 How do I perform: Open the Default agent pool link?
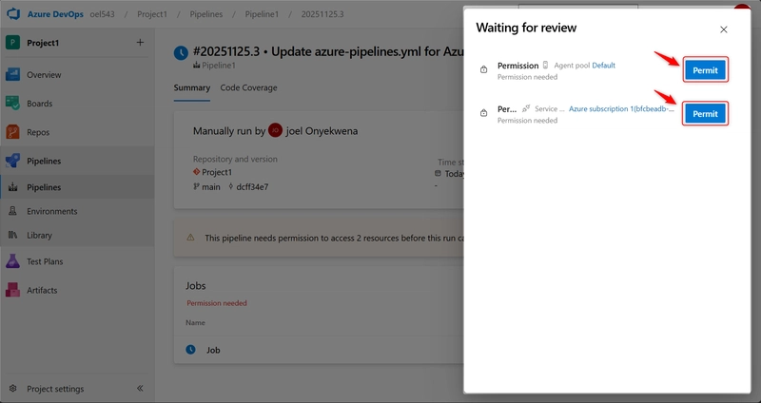[603, 66]
